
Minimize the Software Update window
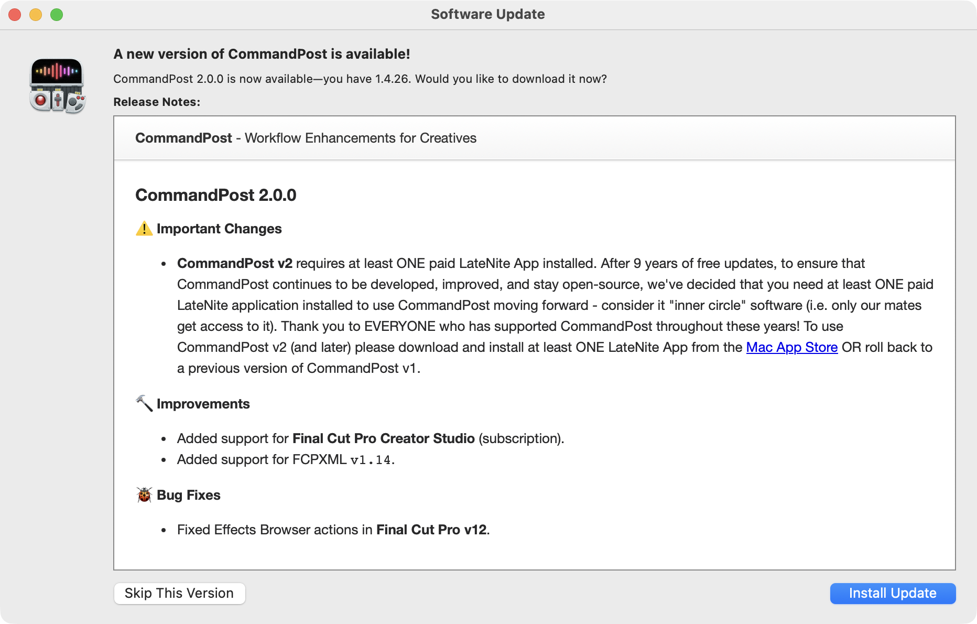tap(36, 15)
